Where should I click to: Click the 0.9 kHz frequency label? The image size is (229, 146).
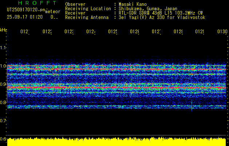point(3,84)
